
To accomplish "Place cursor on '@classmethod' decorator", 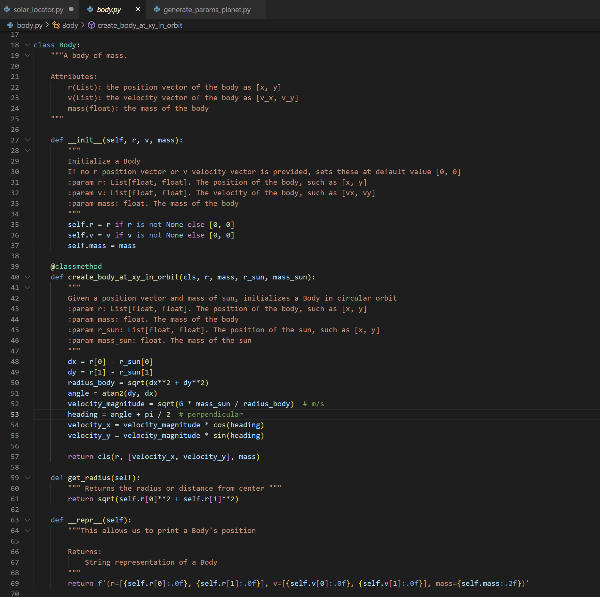I will click(76, 267).
